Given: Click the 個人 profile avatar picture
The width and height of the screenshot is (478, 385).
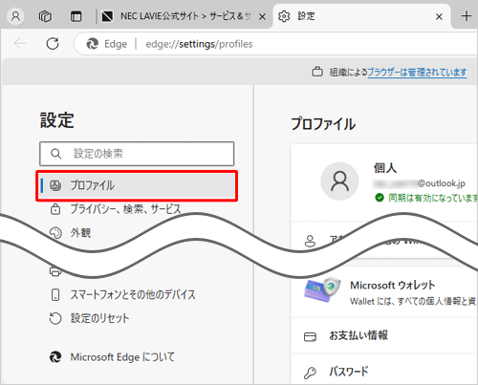Looking at the screenshot, I should point(339,182).
